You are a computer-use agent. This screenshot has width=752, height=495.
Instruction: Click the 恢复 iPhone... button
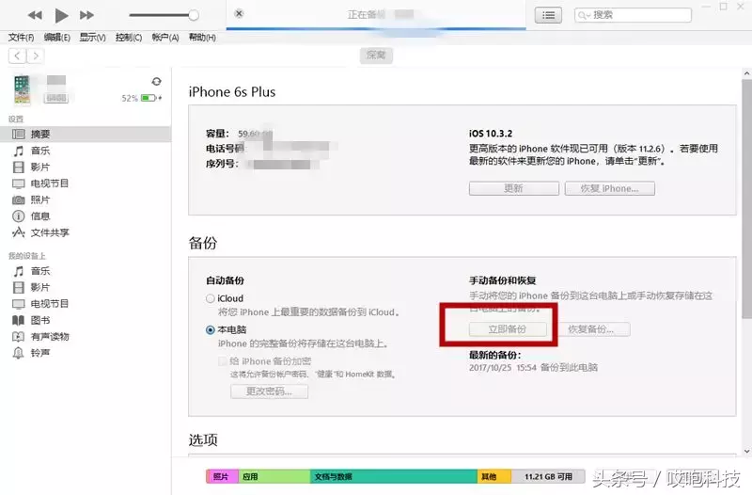click(x=609, y=188)
